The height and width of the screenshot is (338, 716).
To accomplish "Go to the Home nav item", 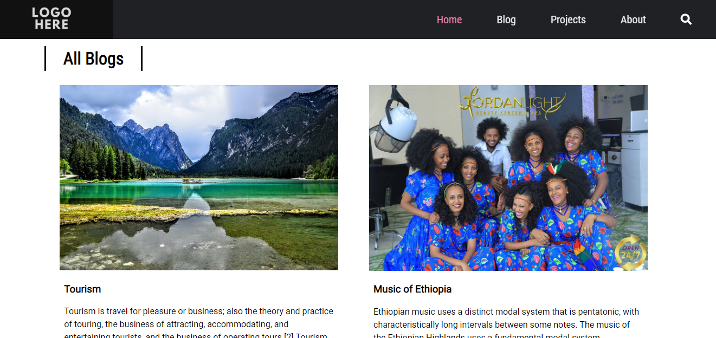I will 449,19.
